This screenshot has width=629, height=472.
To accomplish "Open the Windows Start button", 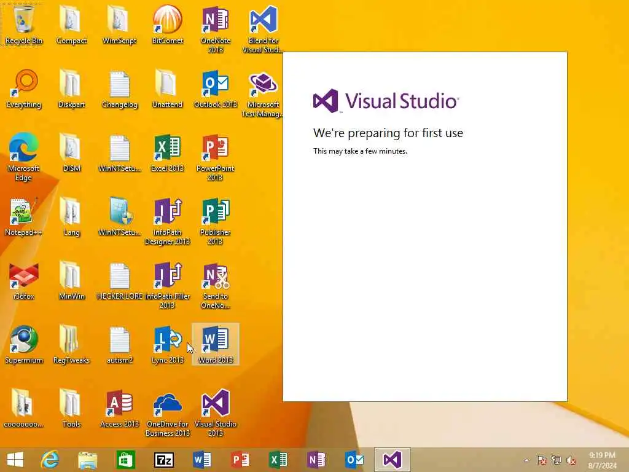I will point(15,460).
